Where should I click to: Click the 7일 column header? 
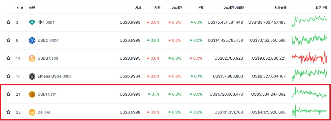click(200, 8)
